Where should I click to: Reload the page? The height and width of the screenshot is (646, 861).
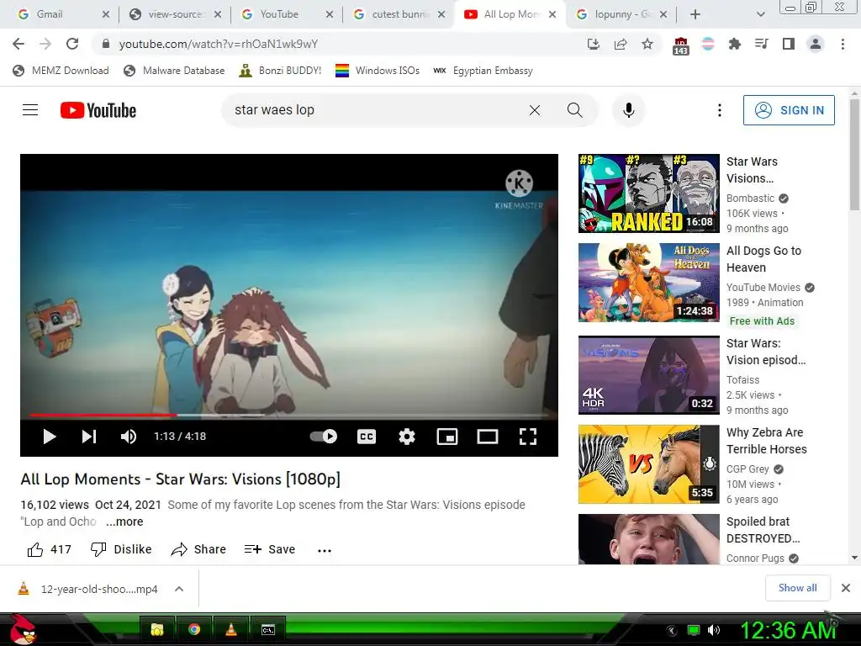[x=72, y=44]
